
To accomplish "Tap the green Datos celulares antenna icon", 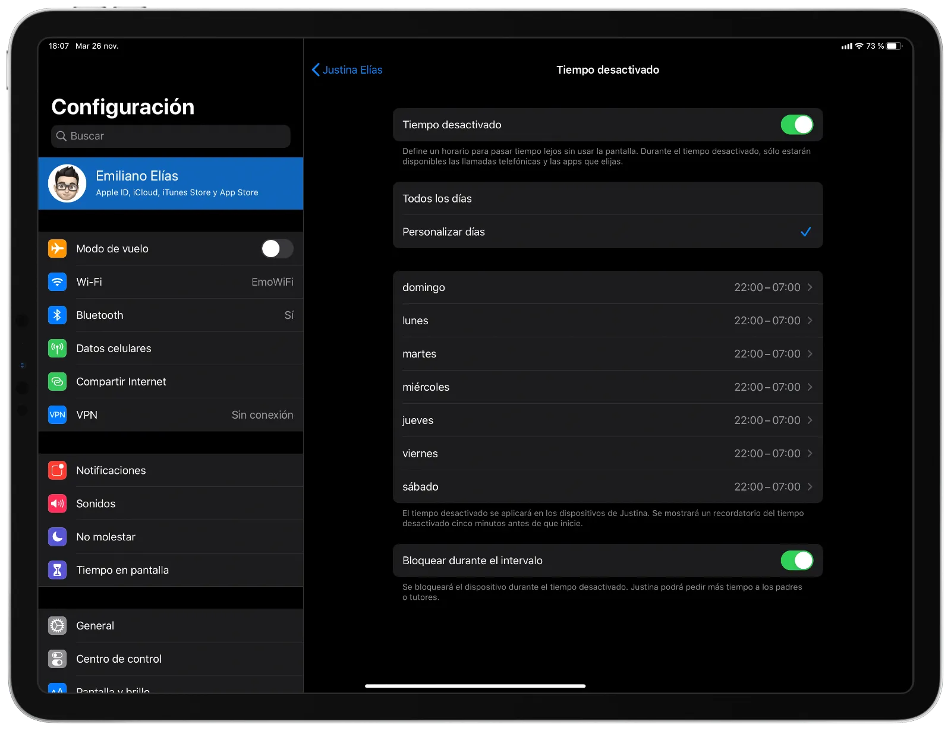I will pyautogui.click(x=57, y=349).
